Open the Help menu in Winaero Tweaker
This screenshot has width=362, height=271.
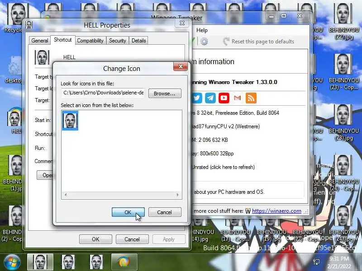[x=202, y=30]
